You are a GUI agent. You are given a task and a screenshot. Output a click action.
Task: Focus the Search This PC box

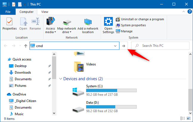coord(160,46)
